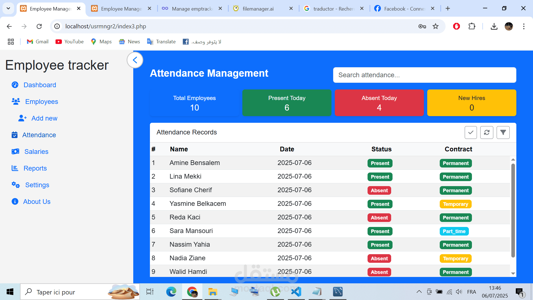Open the browser tab search dropdown
Viewport: 533px width, 300px height.
pyautogui.click(x=8, y=8)
